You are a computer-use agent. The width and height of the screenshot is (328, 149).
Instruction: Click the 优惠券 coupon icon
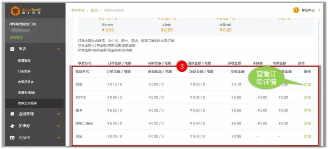click(x=12, y=126)
